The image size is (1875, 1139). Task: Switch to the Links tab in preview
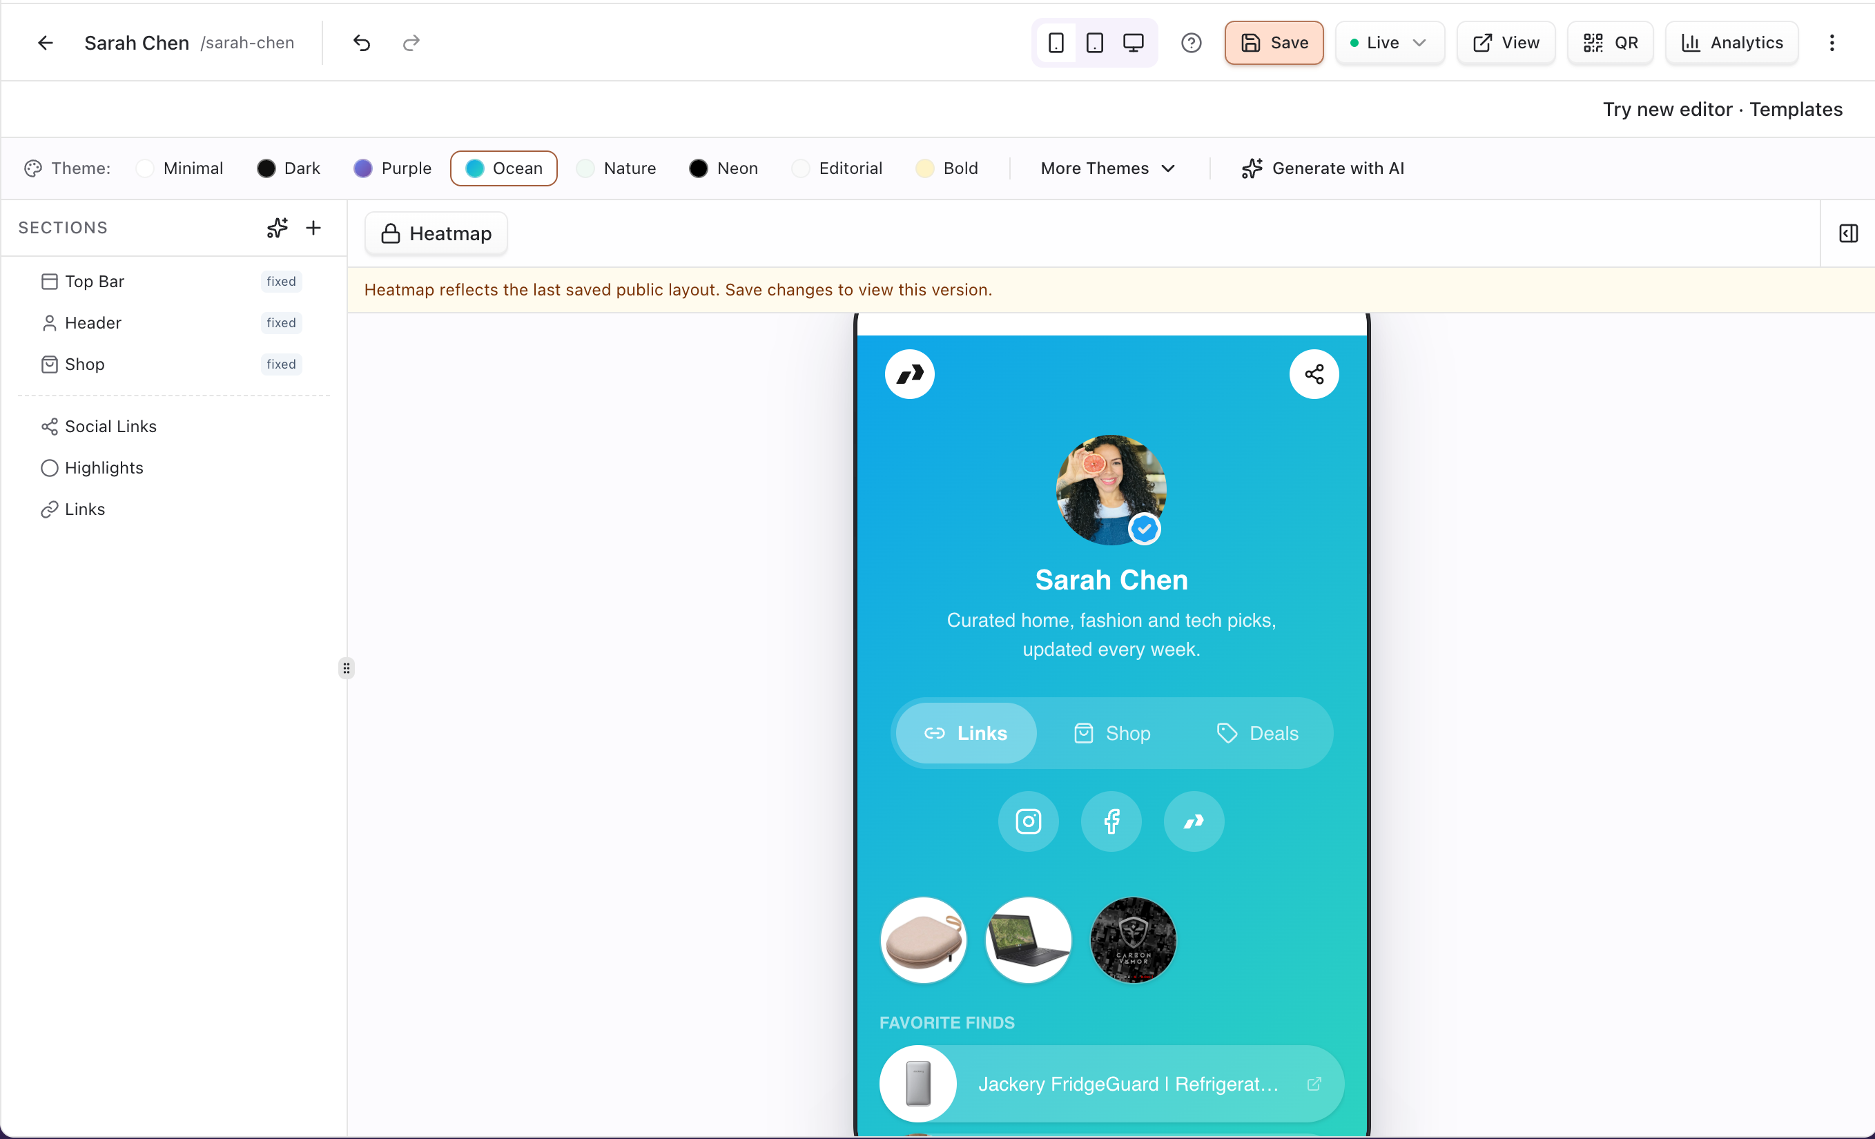click(x=966, y=732)
